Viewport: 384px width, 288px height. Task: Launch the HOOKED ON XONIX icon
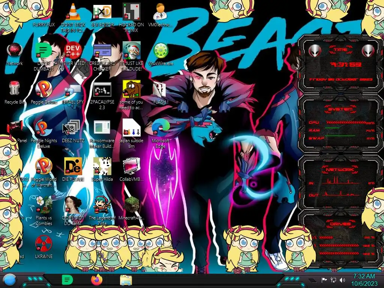pos(132,12)
